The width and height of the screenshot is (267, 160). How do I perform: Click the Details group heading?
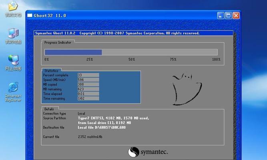point(49,109)
